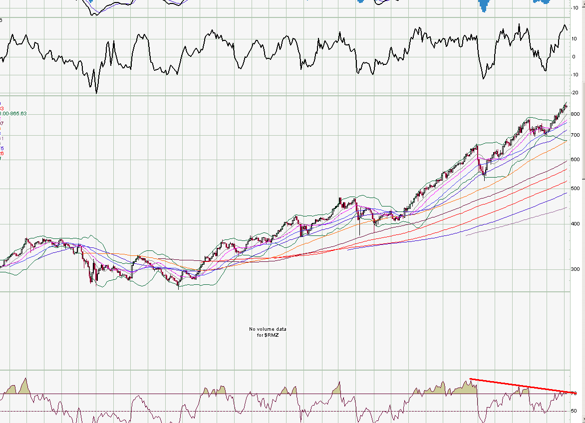The height and width of the screenshot is (423, 585).
Task: Click the -20 oscillator axis label
Action: 575,93
